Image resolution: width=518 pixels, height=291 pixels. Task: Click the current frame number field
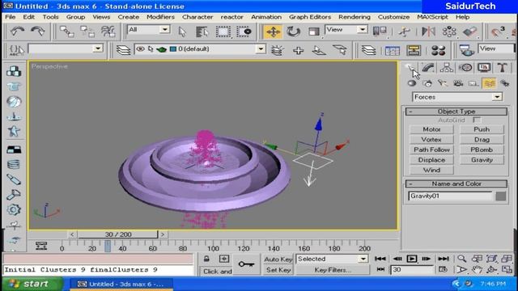pos(412,269)
